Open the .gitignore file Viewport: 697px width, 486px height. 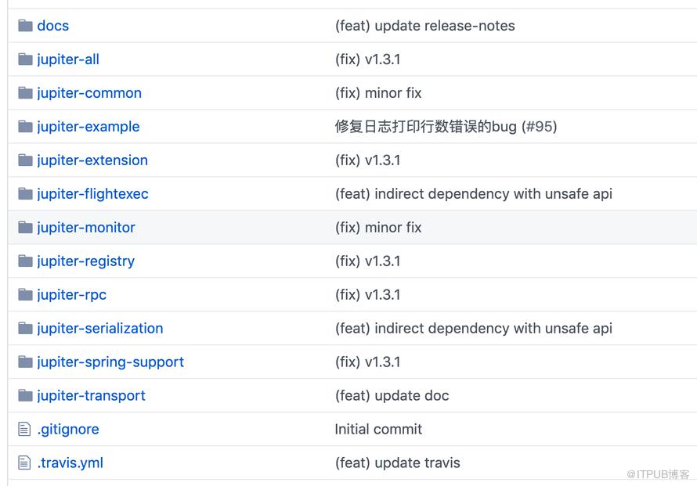pyautogui.click(x=68, y=429)
